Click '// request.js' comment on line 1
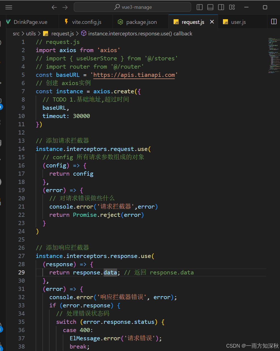Viewport: 280px width, 351px height. 58,42
